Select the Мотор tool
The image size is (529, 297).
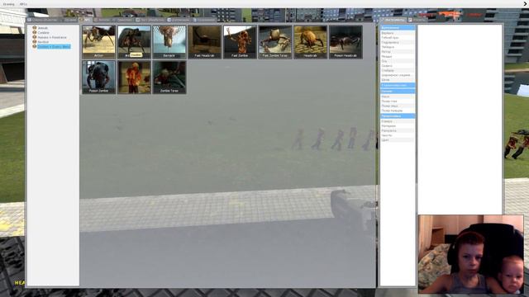click(398, 52)
